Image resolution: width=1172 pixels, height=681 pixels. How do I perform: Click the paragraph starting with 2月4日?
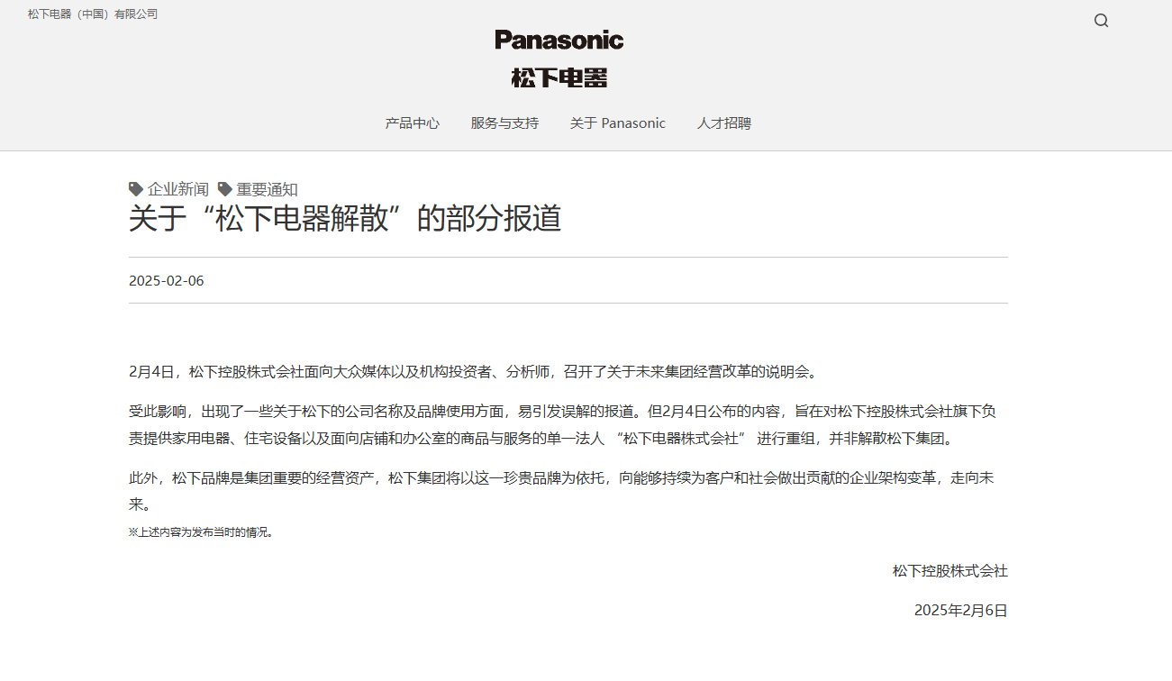click(x=473, y=372)
